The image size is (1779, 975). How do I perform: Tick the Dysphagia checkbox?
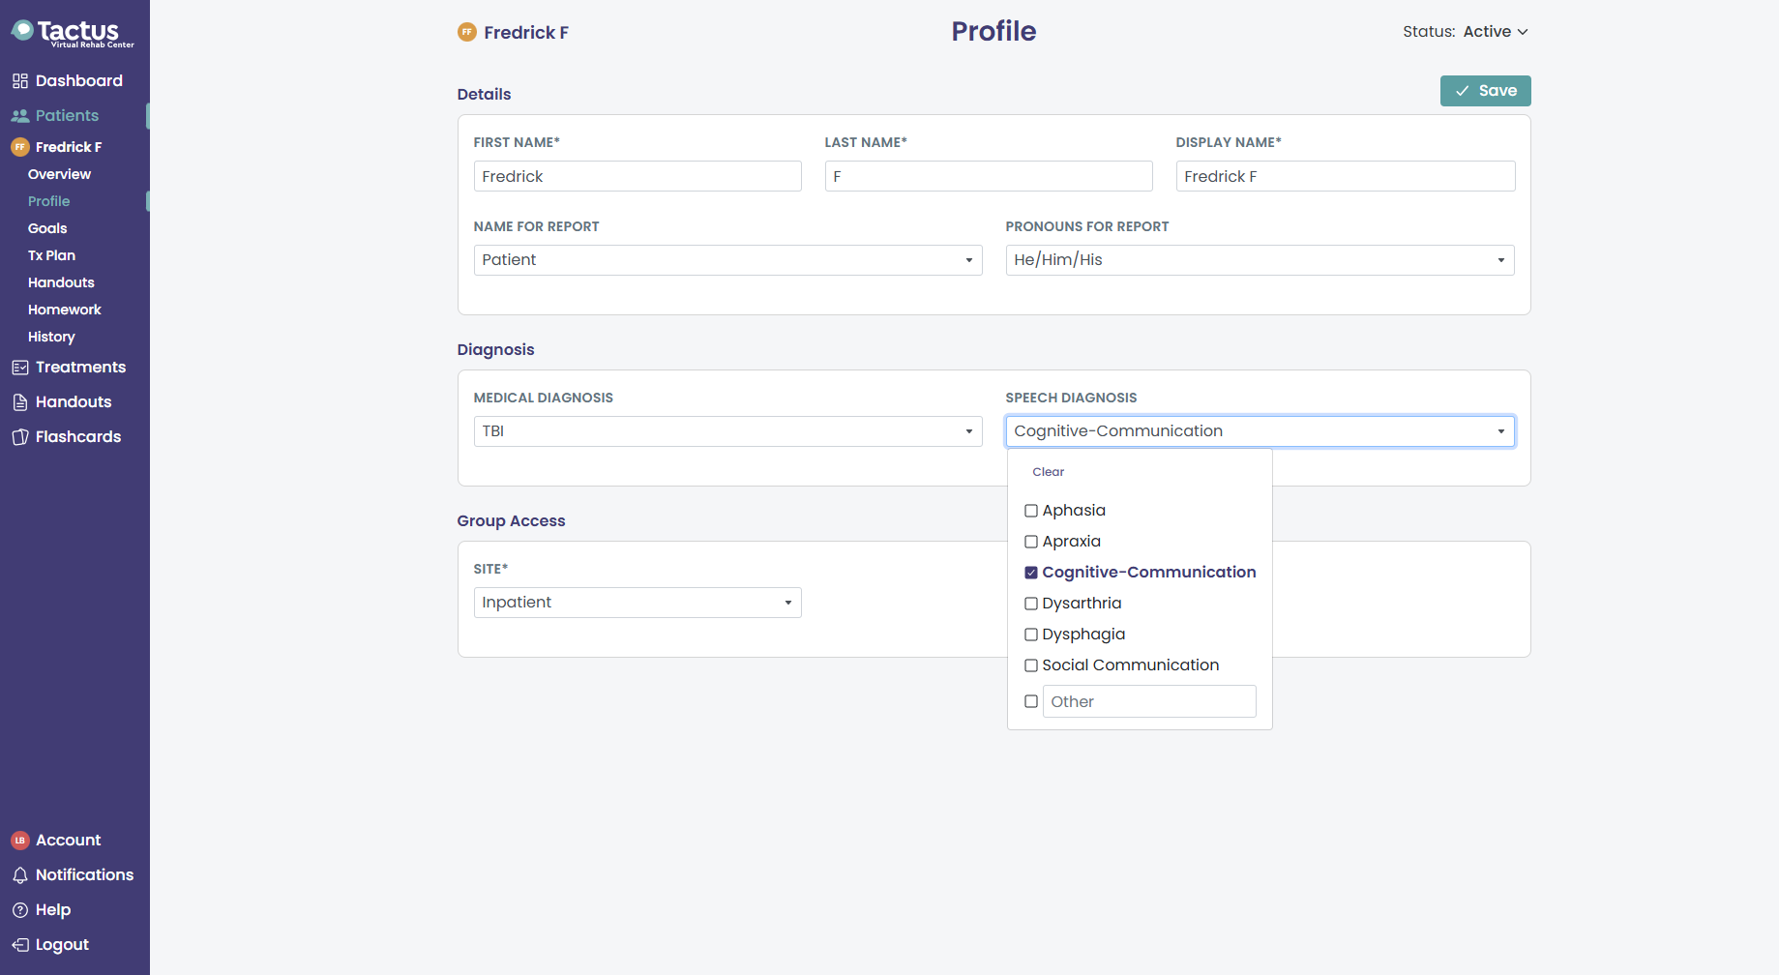(x=1031, y=635)
